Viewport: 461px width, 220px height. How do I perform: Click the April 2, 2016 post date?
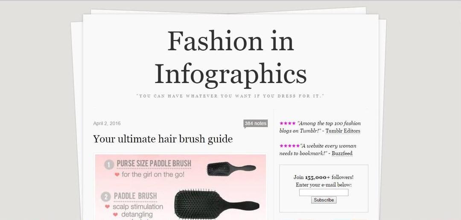click(x=107, y=123)
